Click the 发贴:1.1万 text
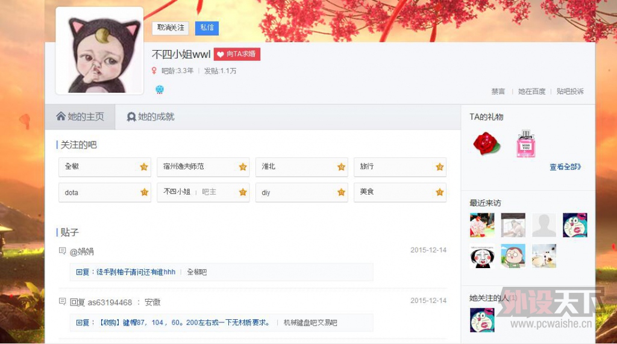The height and width of the screenshot is (344, 617). (220, 71)
